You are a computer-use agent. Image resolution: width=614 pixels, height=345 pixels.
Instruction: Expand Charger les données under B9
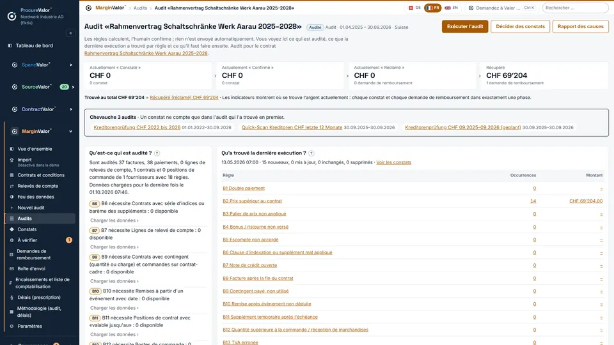(114, 281)
